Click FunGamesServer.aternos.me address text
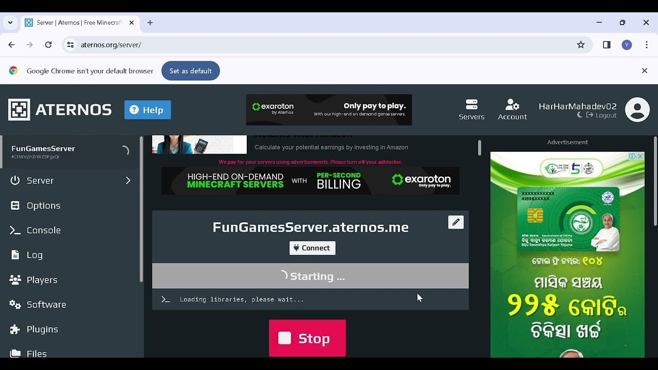This screenshot has height=370, width=658. 310,227
